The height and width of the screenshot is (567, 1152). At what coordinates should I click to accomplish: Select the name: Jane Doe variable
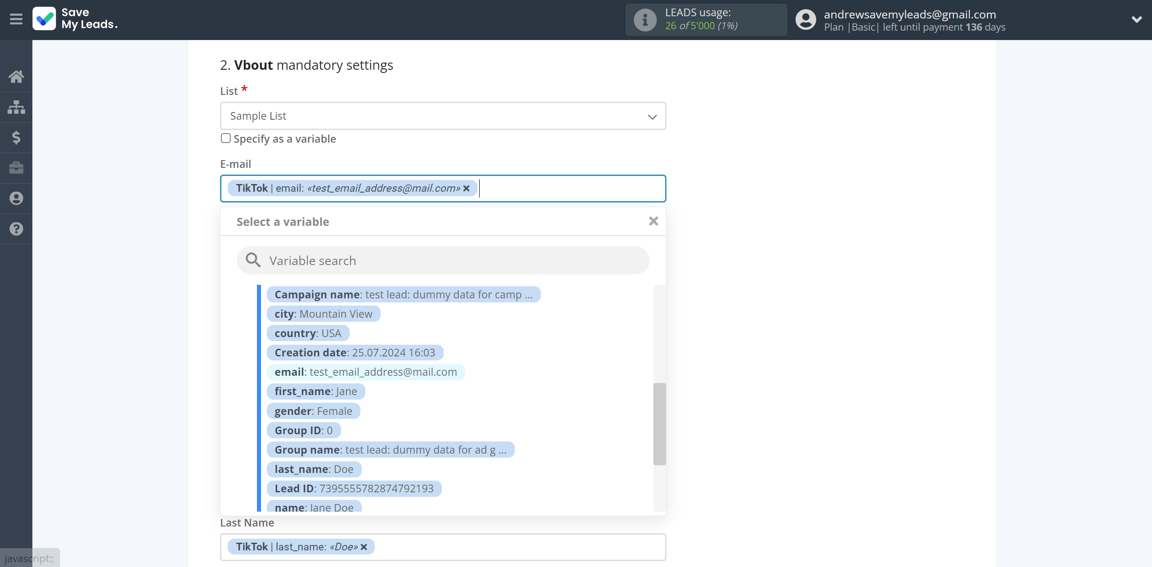[314, 507]
